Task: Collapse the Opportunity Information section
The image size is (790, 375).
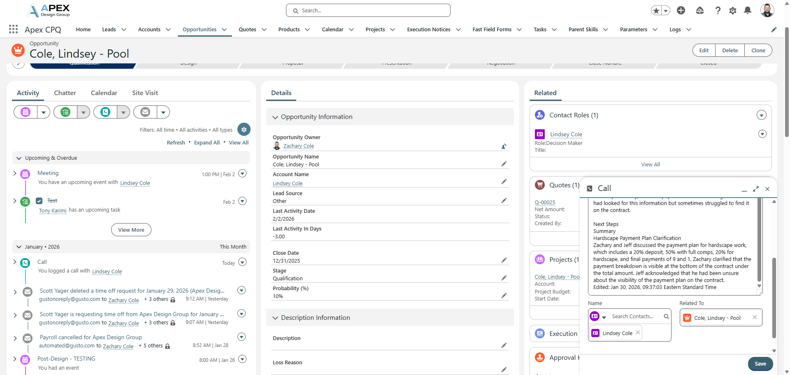Action: coord(275,117)
